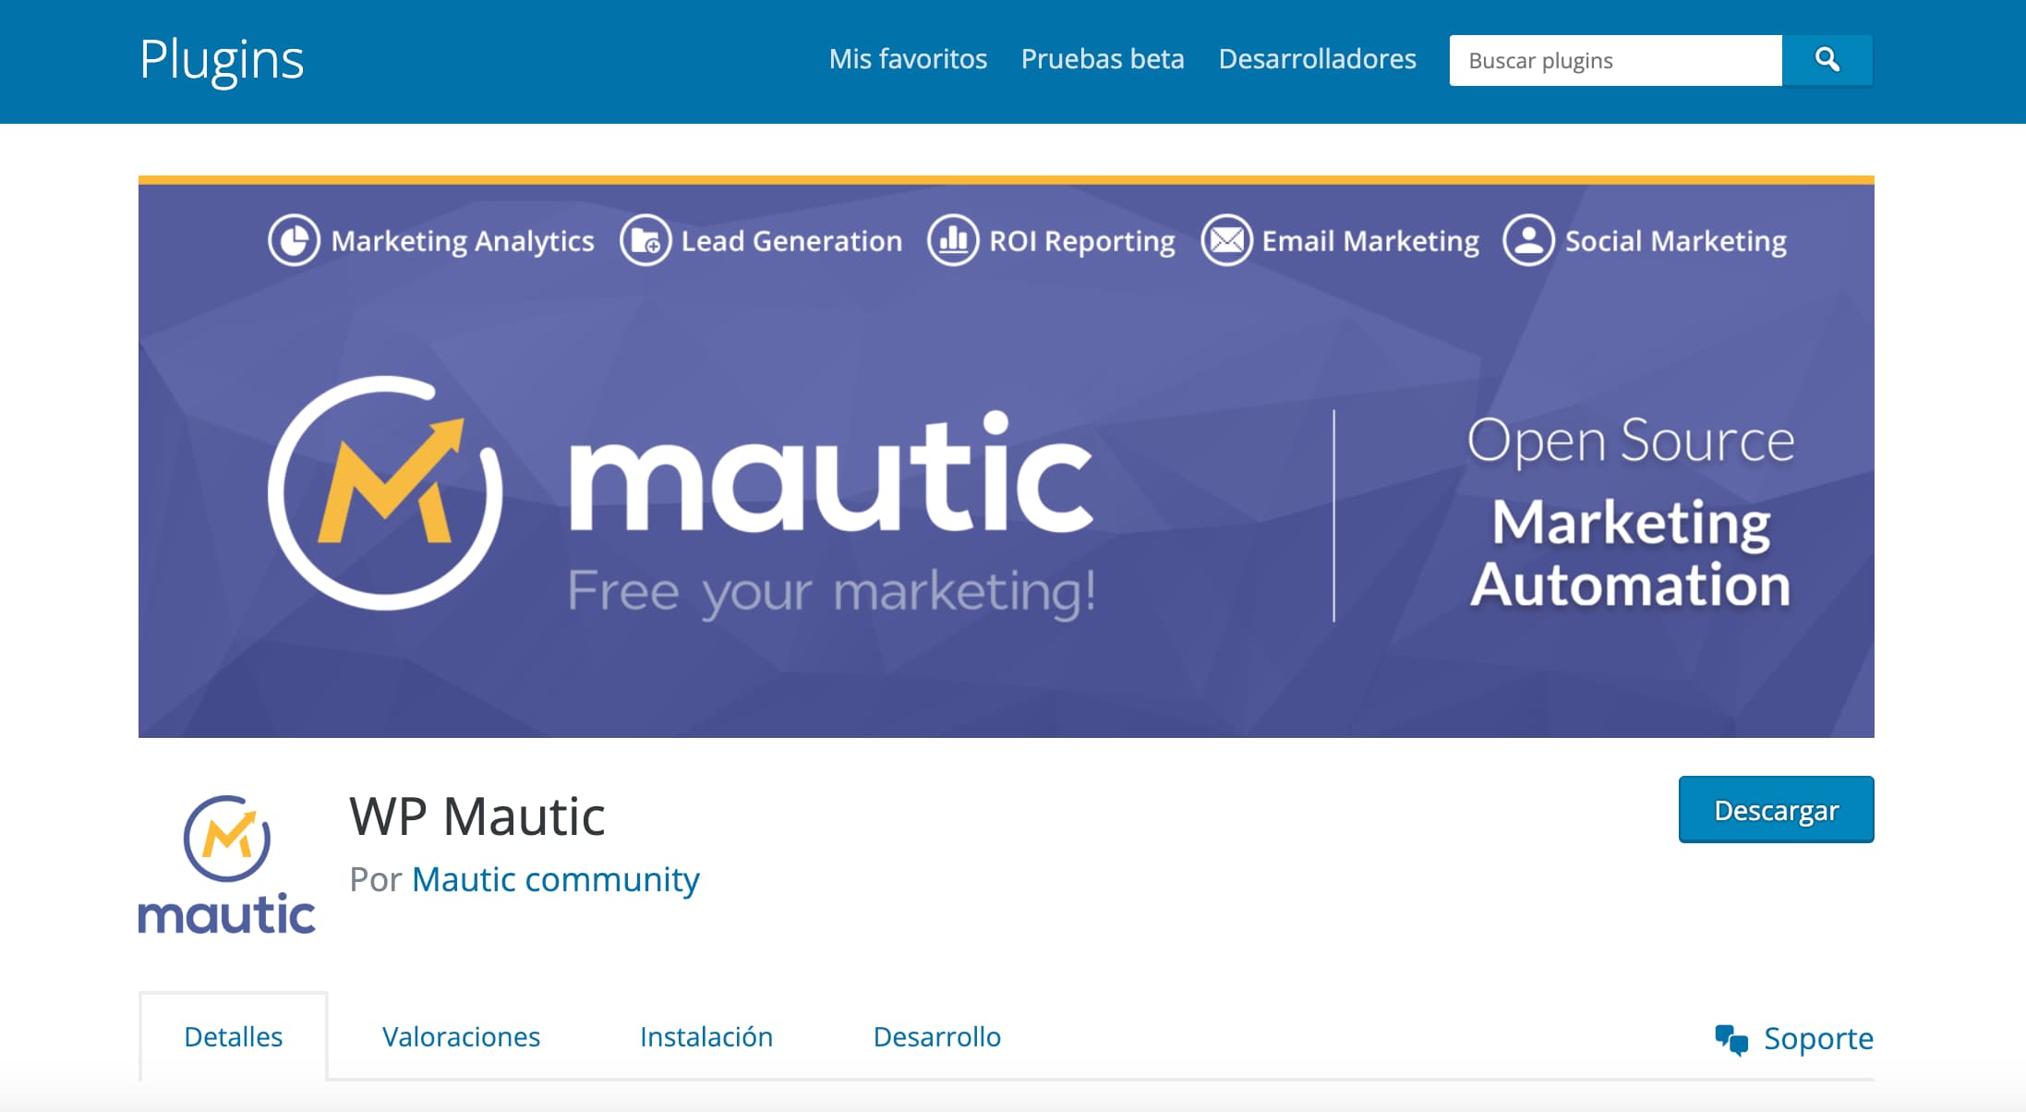
Task: Open the Soporte support link
Action: pyautogui.click(x=1818, y=1038)
